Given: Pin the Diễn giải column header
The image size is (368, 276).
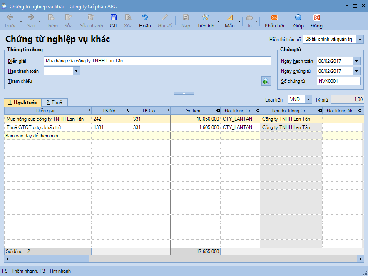Looking at the screenshot, I should (x=88, y=111).
